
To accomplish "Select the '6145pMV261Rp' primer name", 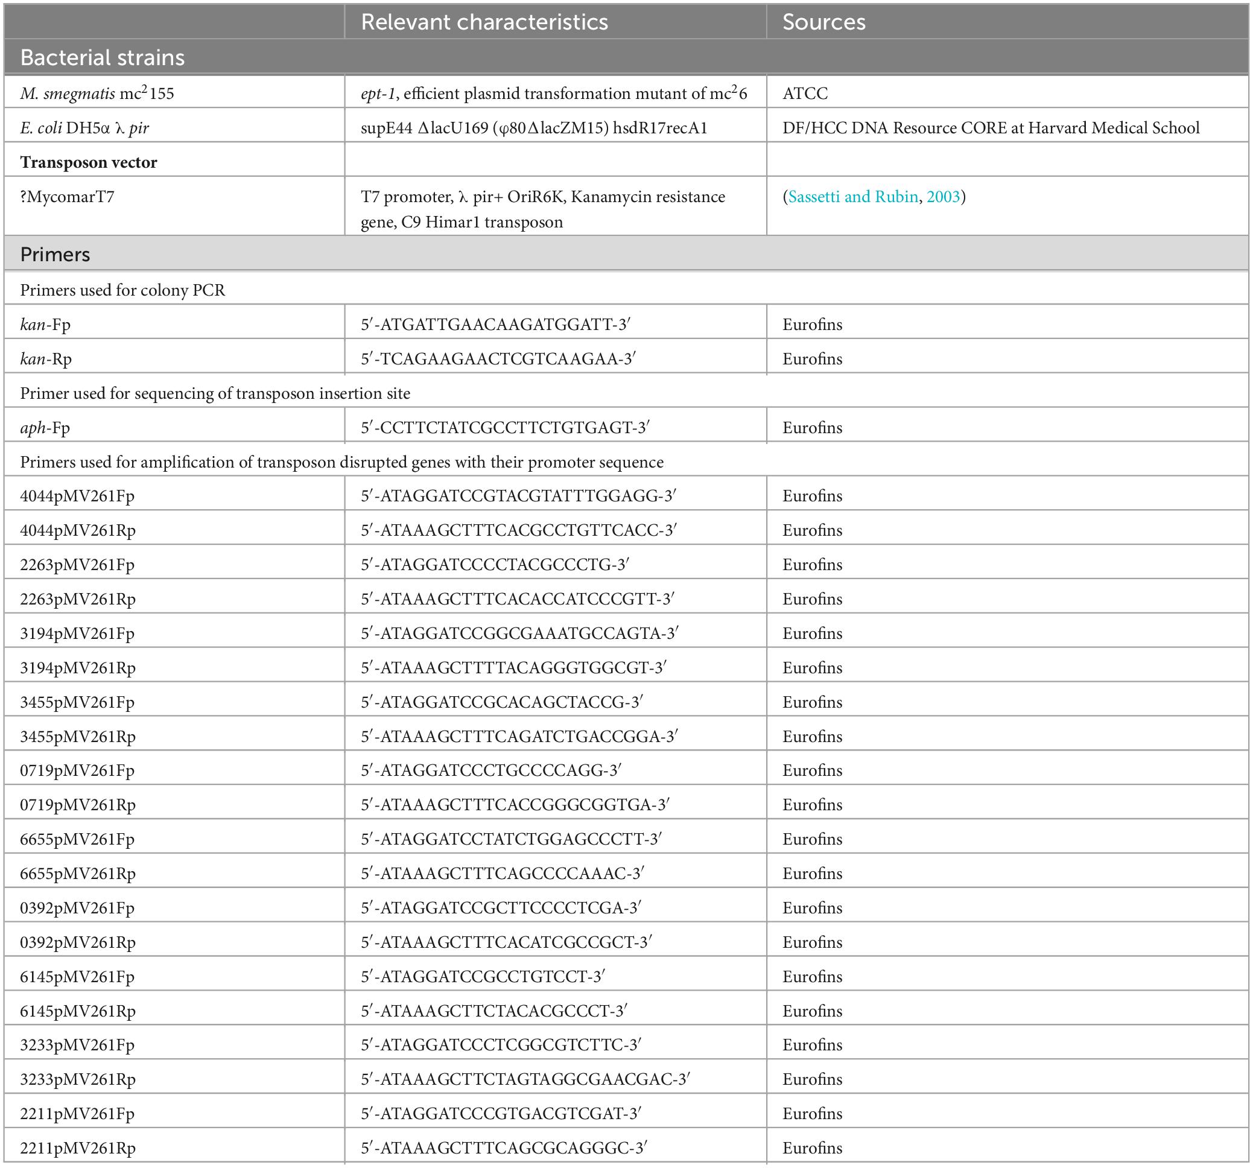I will (x=78, y=1011).
